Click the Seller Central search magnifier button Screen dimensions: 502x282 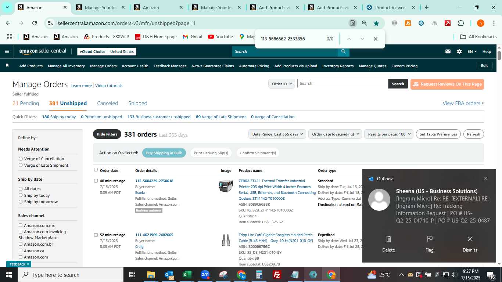343,51
